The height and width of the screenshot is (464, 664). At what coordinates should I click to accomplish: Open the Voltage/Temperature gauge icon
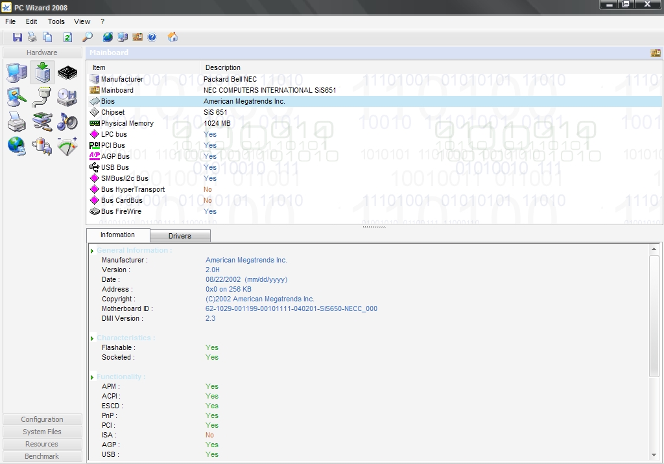click(67, 146)
